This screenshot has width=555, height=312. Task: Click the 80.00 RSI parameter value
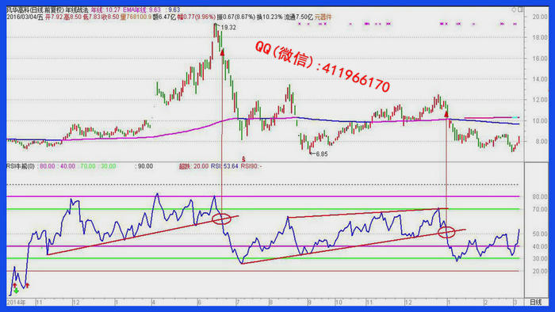[48, 166]
